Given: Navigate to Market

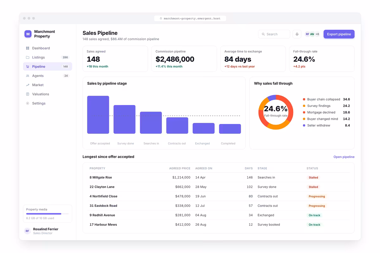Looking at the screenshot, I should pyautogui.click(x=47, y=85).
